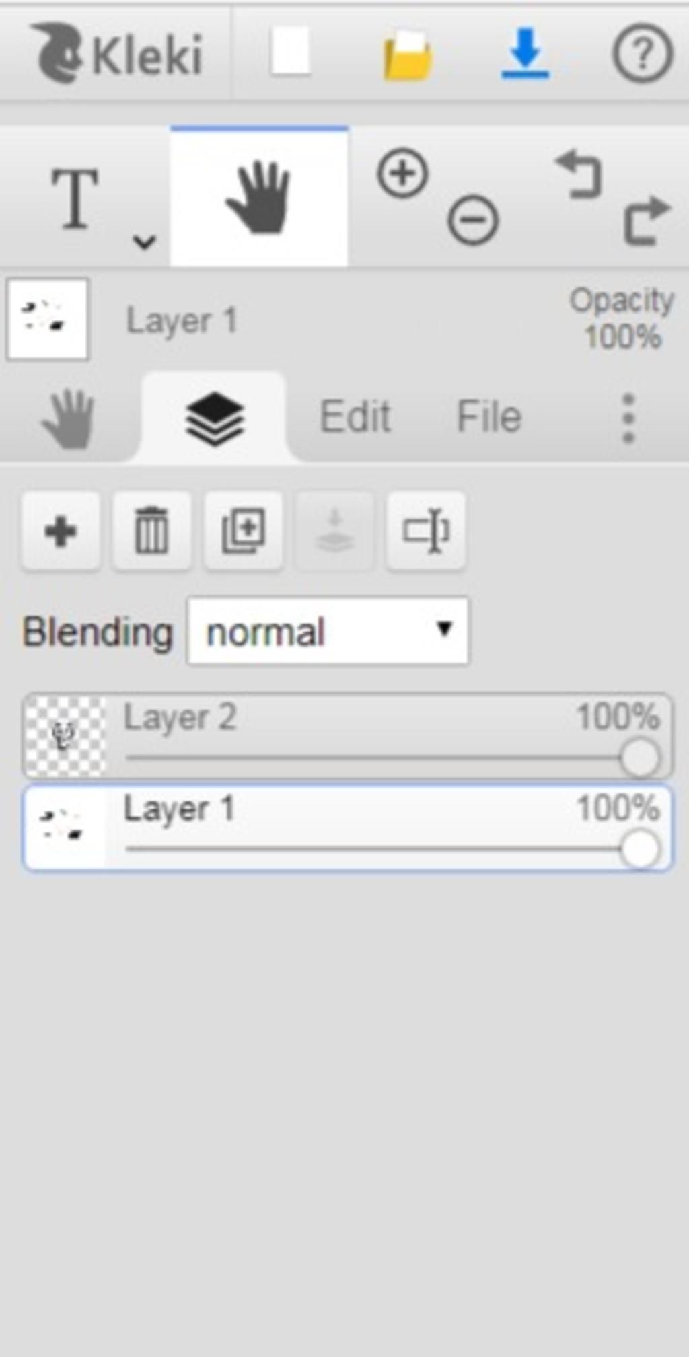The height and width of the screenshot is (1357, 689).
Task: Create new image with blank page icon
Action: [290, 51]
